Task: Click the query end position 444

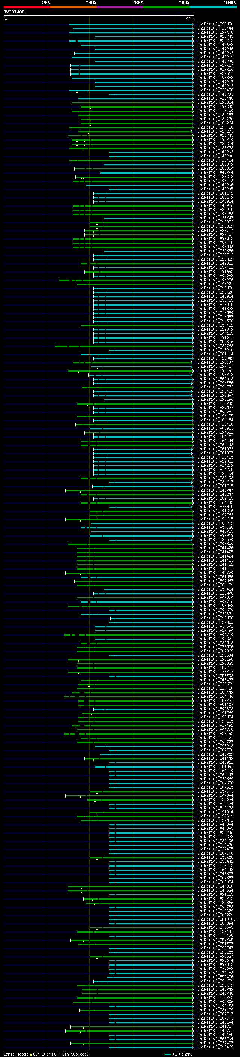Action: 189,18
